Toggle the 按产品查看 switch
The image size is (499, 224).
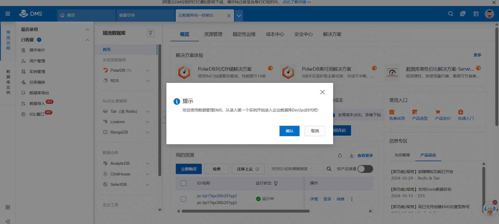(365, 169)
